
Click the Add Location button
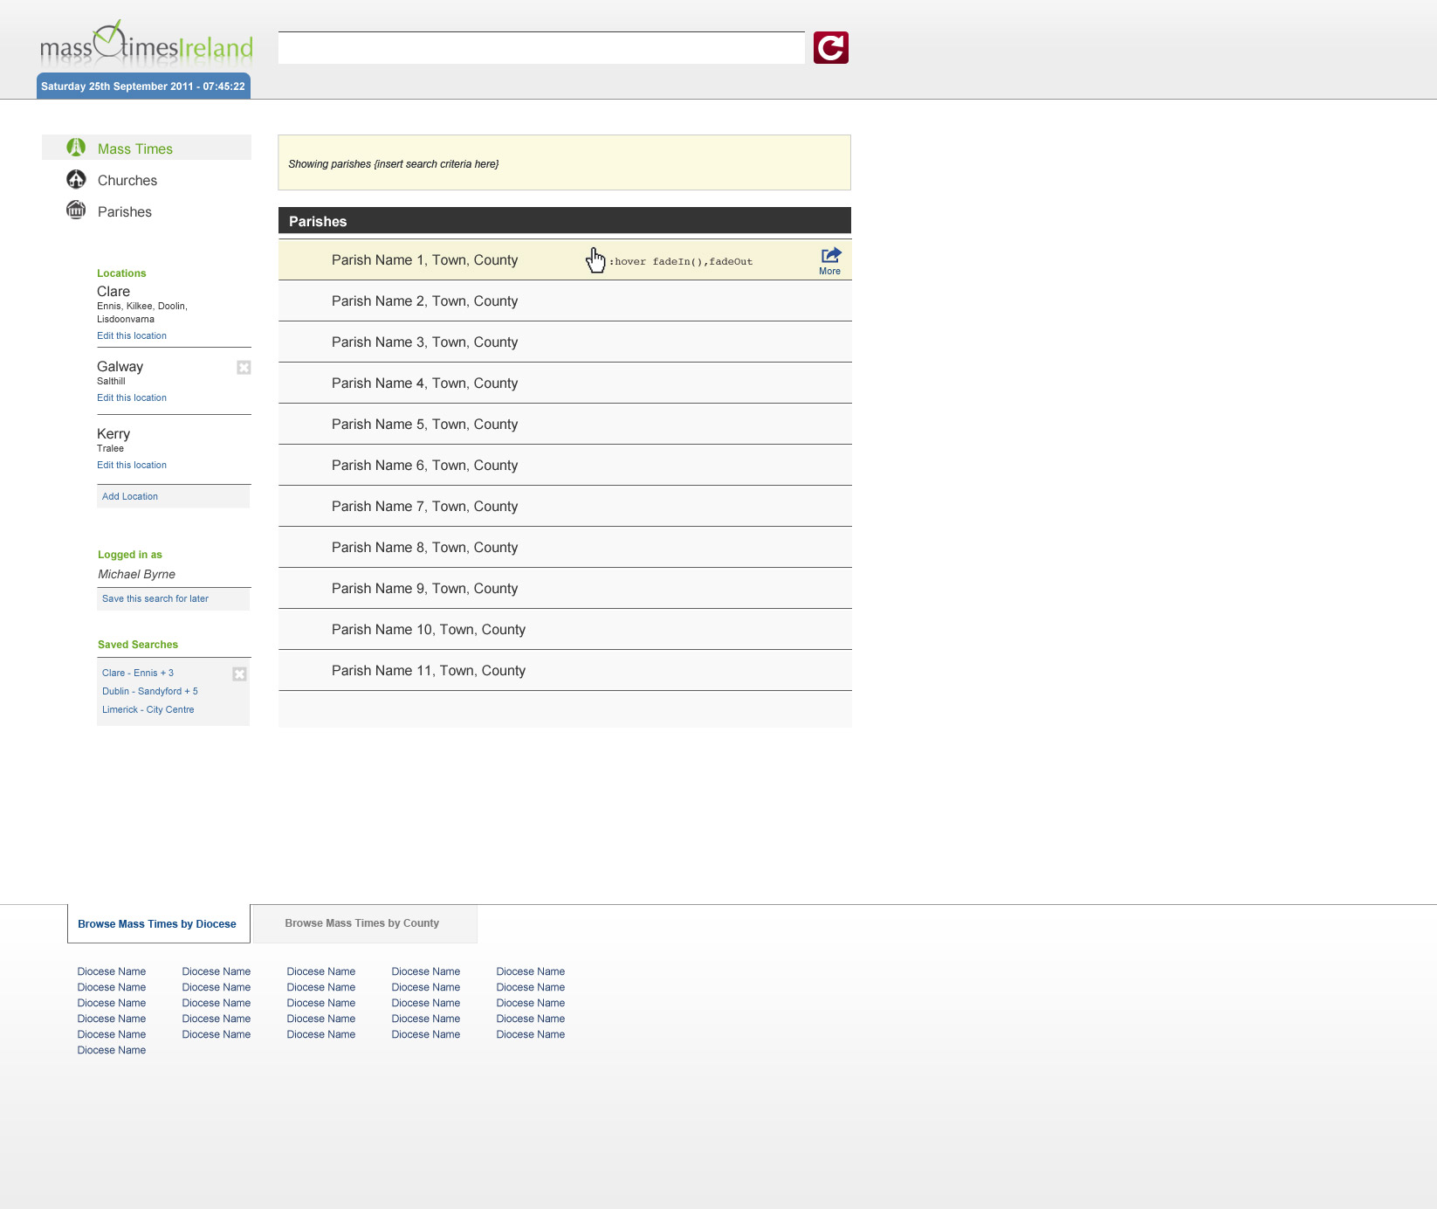coord(130,496)
